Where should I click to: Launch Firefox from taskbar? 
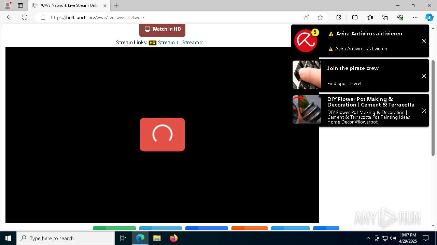tap(173, 238)
